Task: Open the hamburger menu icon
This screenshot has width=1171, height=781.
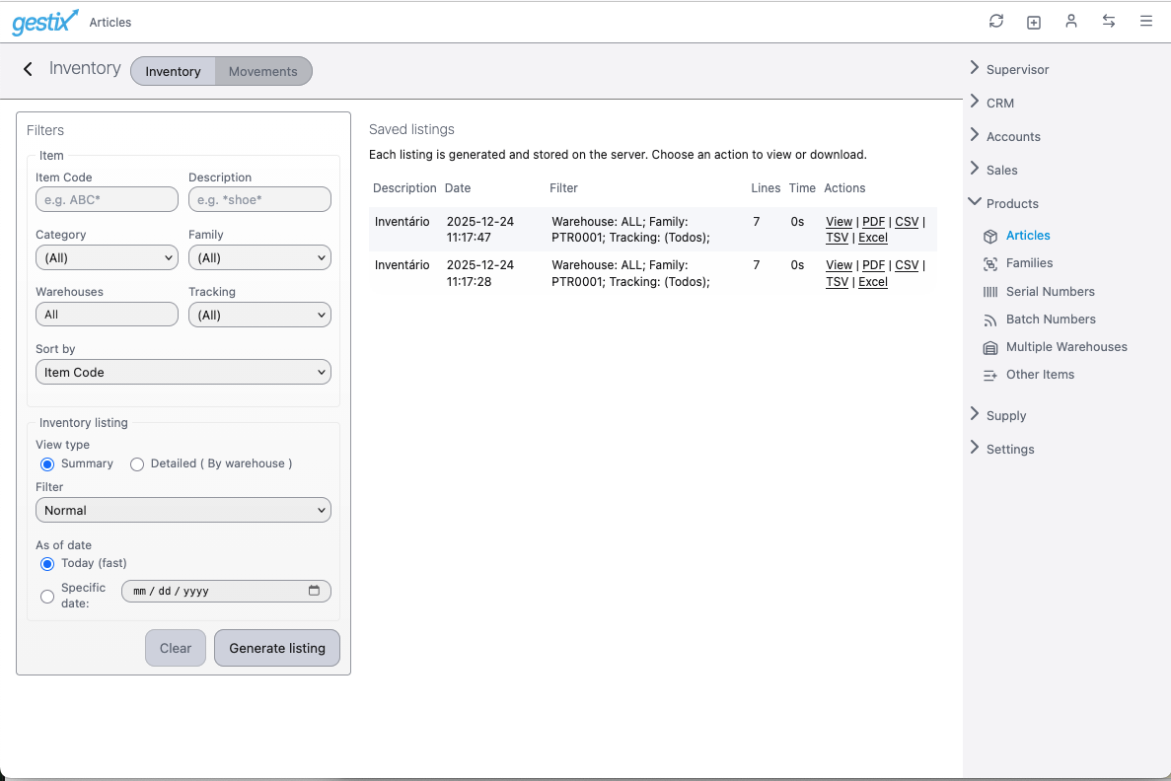Action: click(1146, 22)
